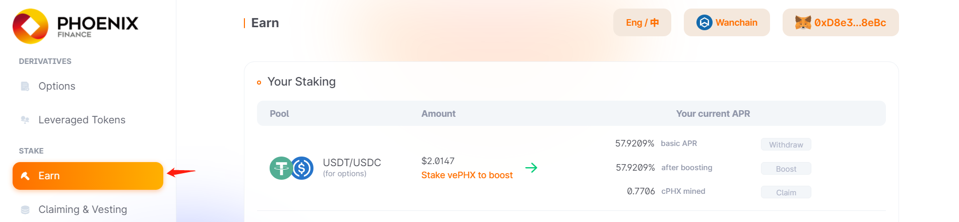959x222 pixels.
Task: Open the Wanchain network selector
Action: [x=727, y=23]
